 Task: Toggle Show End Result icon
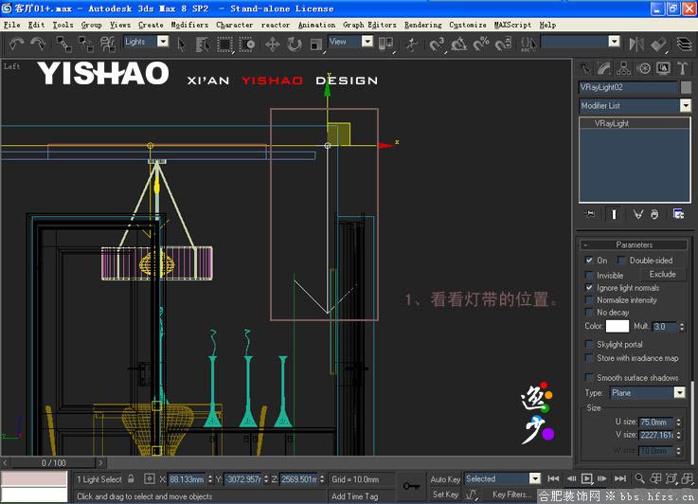pos(614,214)
